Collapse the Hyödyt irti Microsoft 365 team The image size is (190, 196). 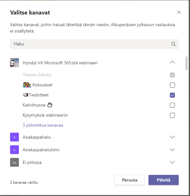tap(172, 62)
